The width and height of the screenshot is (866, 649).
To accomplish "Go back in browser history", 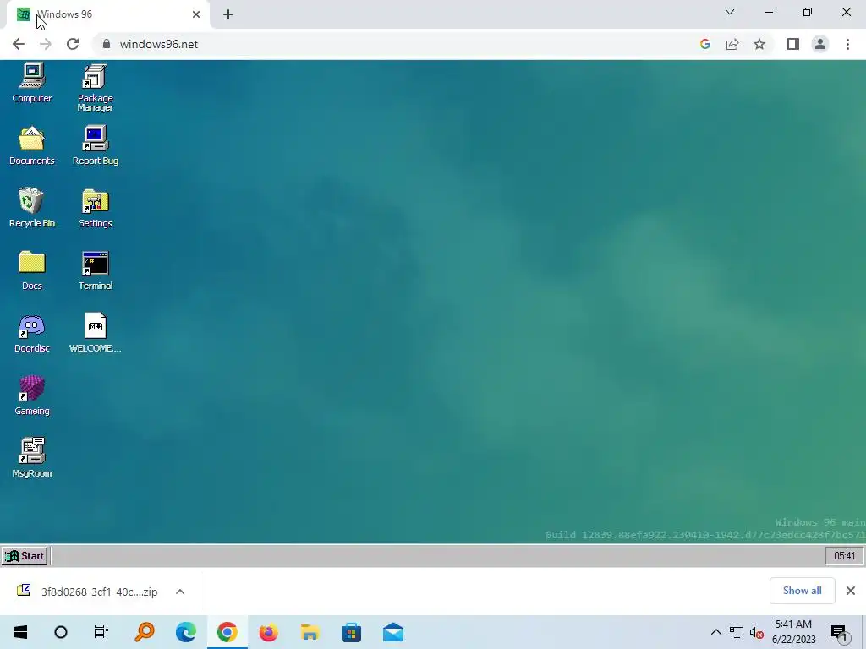I will (x=19, y=44).
